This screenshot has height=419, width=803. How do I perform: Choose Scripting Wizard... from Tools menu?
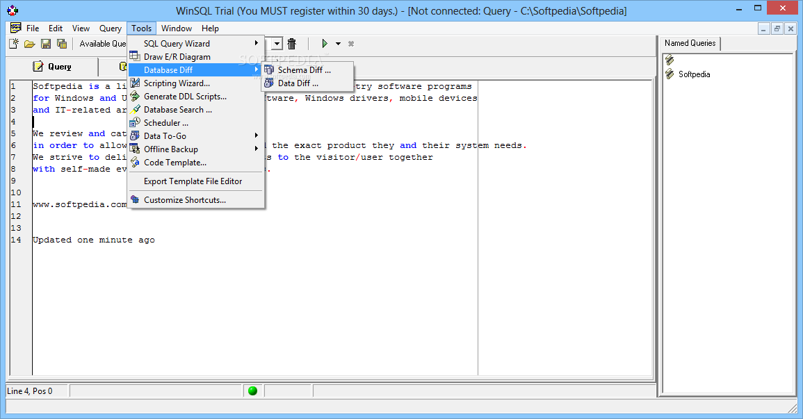(x=196, y=83)
